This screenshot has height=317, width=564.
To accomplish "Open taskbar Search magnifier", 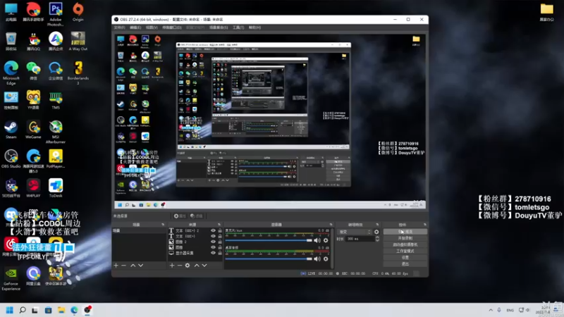I will 23,310.
